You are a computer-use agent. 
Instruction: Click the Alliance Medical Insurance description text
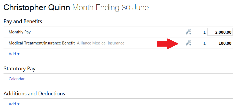[101, 43]
